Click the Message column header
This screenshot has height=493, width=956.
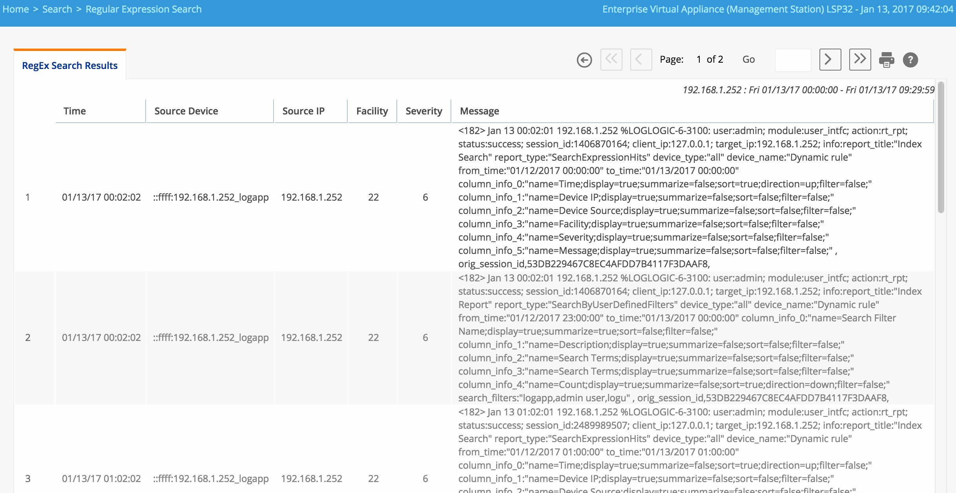point(479,111)
